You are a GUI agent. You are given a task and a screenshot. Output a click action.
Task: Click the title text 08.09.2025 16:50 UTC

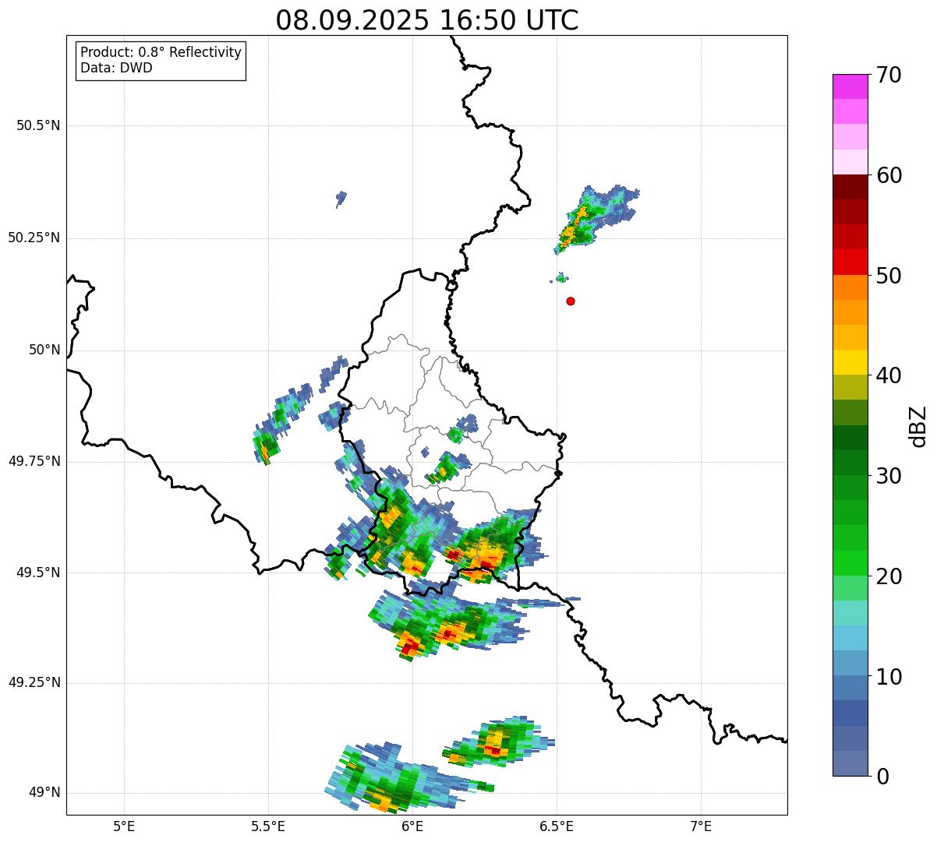427,20
